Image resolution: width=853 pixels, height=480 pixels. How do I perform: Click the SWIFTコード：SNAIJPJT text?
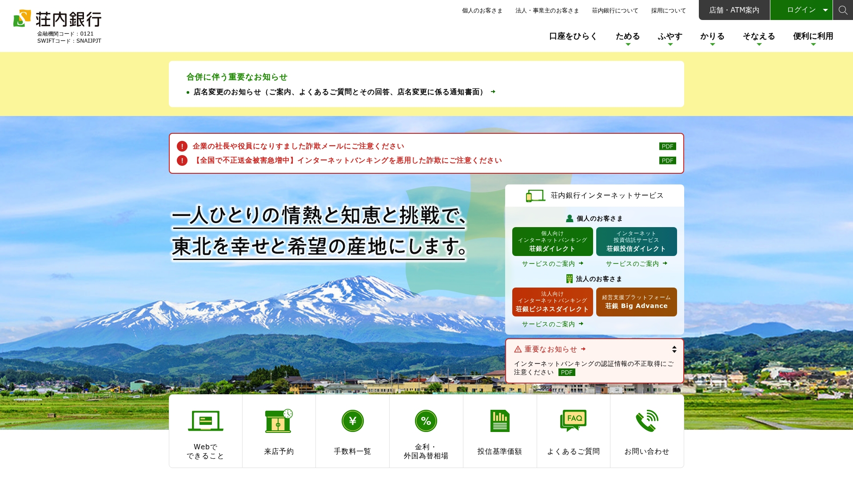[x=69, y=41]
